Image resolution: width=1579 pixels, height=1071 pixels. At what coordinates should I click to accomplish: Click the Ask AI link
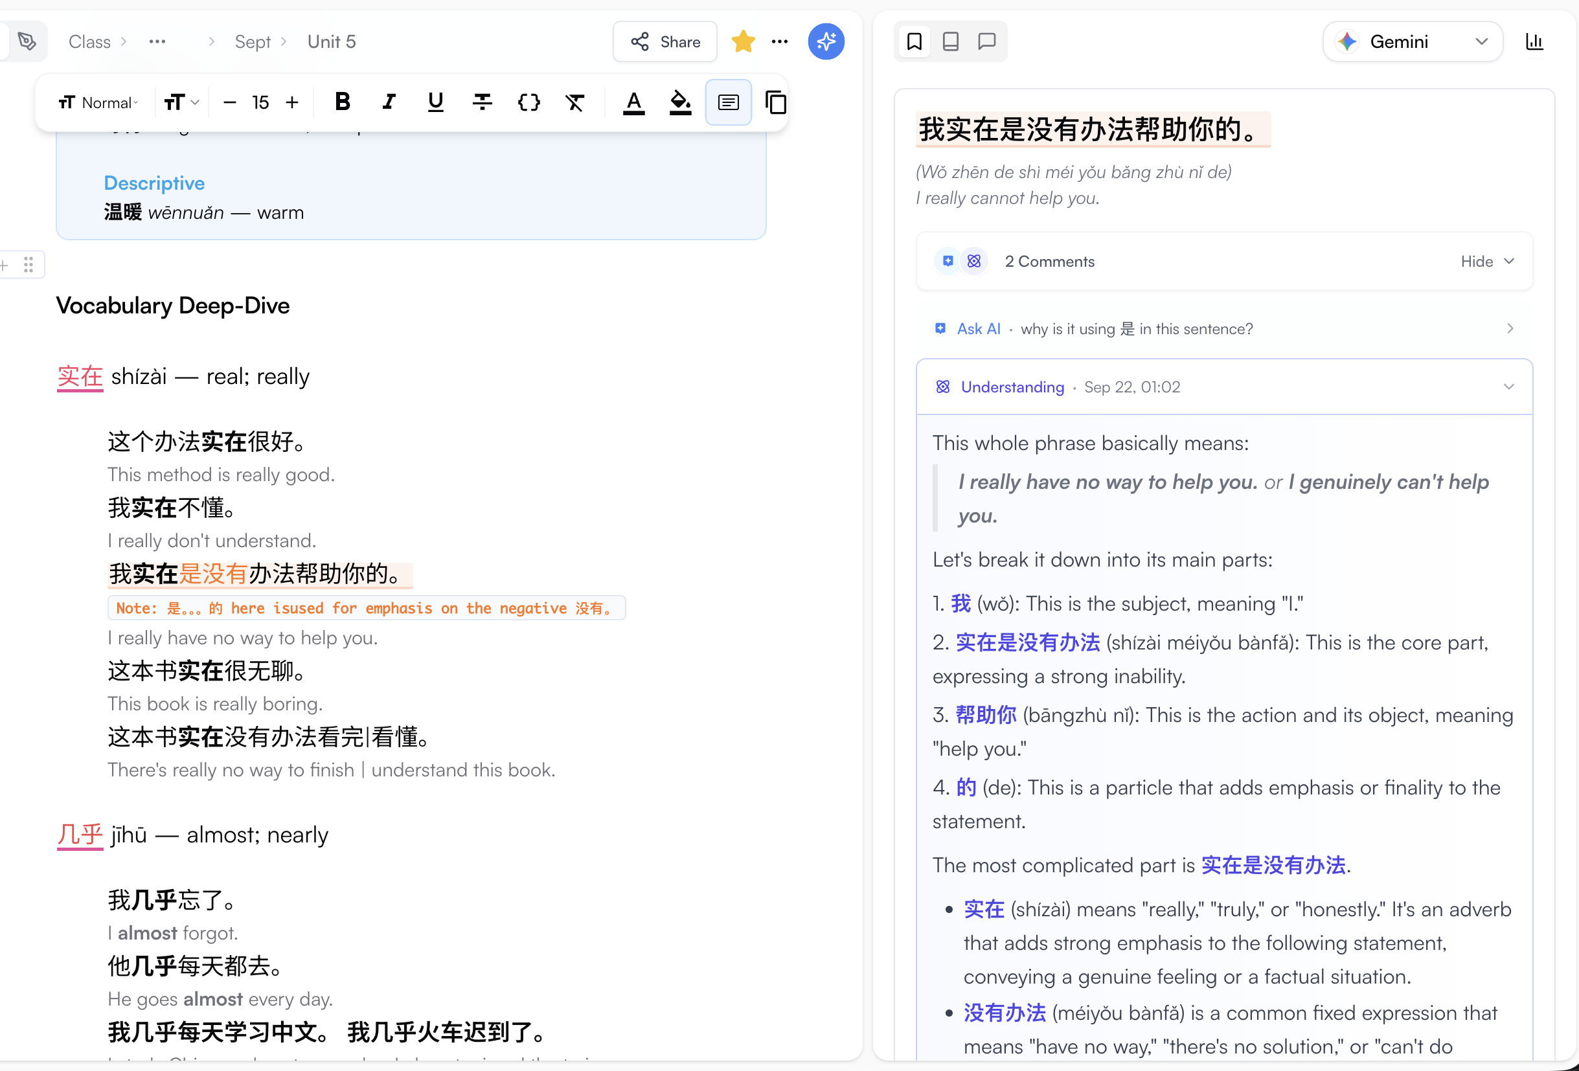coord(979,329)
